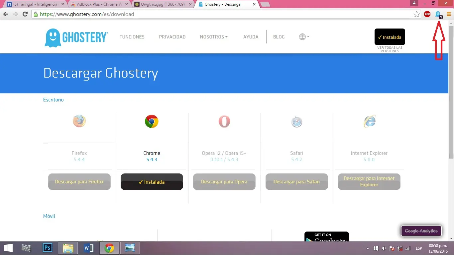Image resolution: width=454 pixels, height=255 pixels.
Task: Click the Opera browser icon
Action: point(224,121)
